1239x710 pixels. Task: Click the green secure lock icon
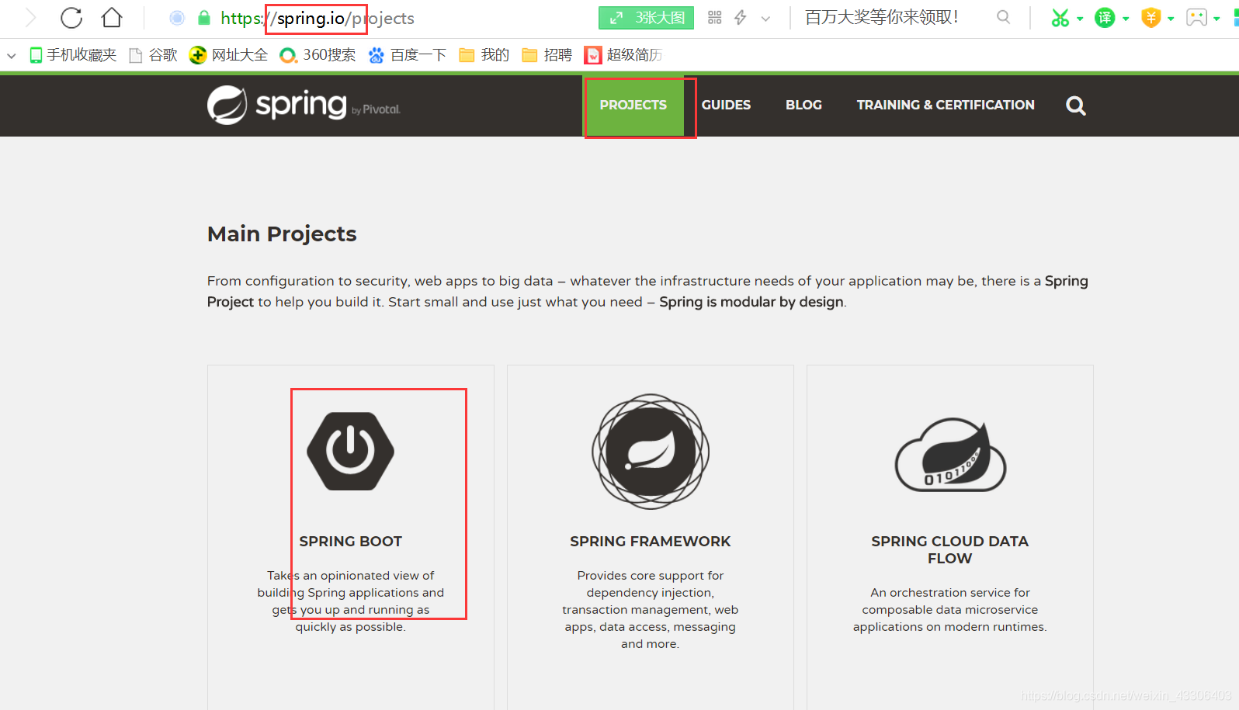coord(204,18)
